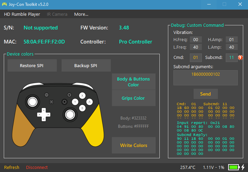Edit the L.Freq value field

(x=196, y=47)
